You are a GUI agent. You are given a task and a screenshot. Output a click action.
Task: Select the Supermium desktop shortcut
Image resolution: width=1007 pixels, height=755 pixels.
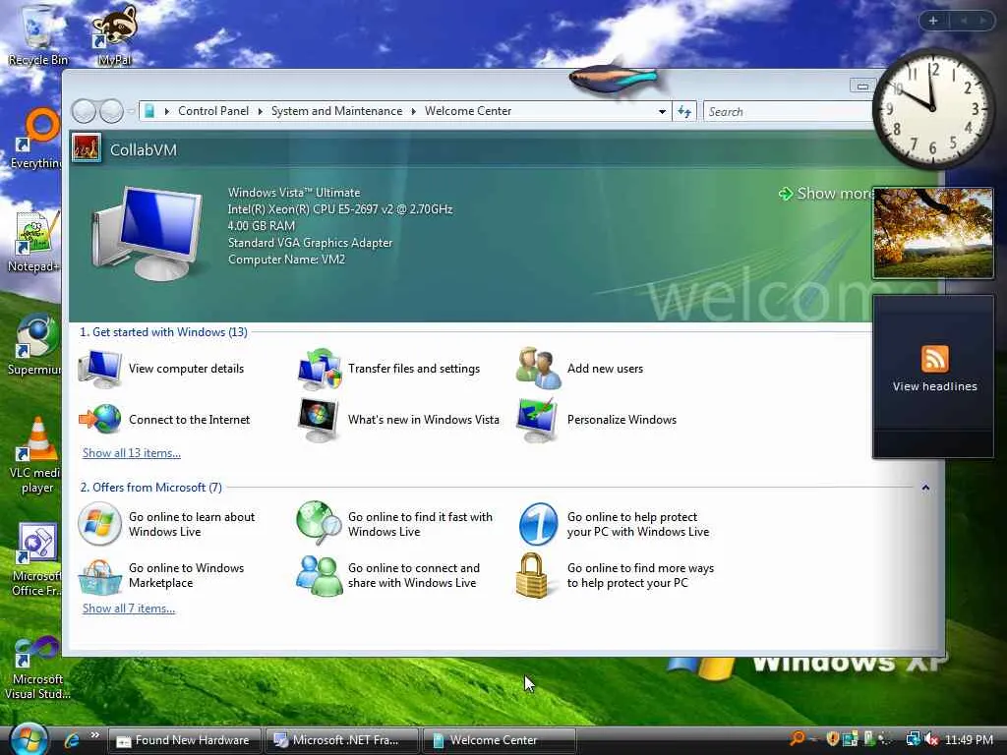tap(35, 345)
